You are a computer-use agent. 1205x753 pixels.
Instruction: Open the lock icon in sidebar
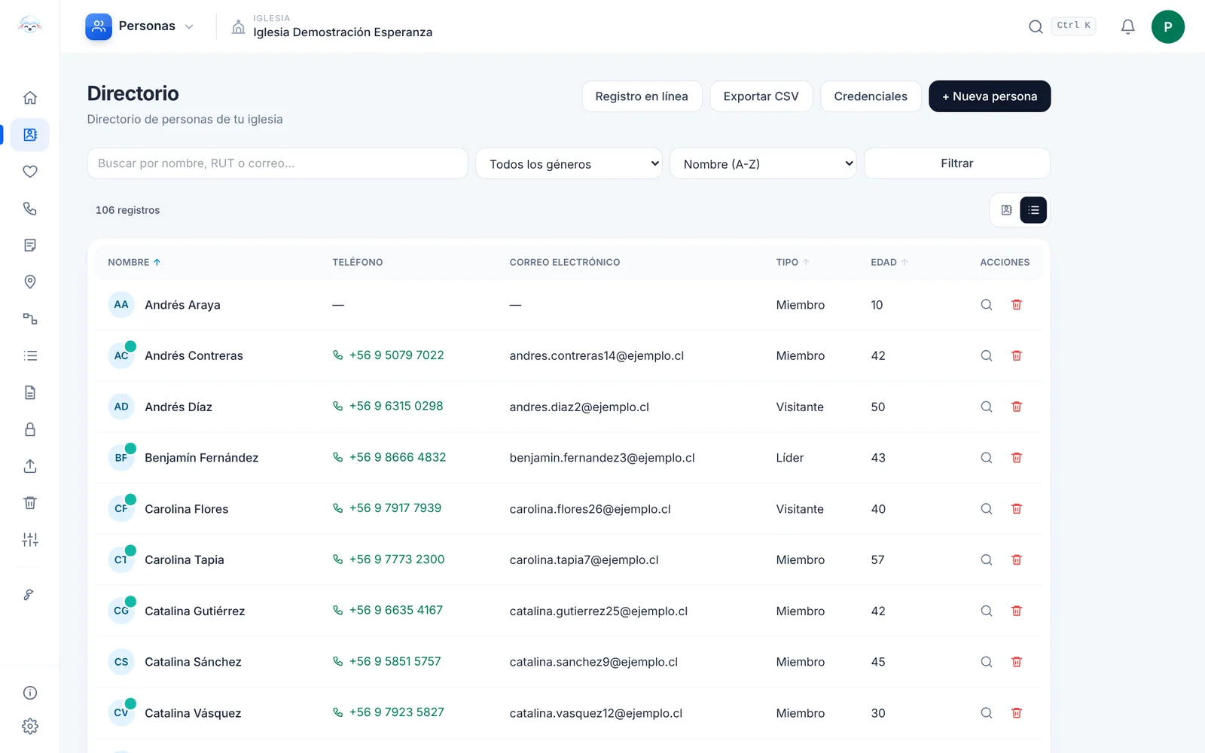pos(30,429)
